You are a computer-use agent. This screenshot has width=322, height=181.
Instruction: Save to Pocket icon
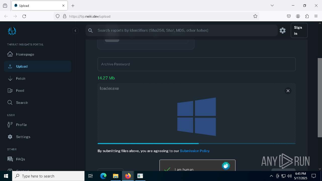(289, 16)
